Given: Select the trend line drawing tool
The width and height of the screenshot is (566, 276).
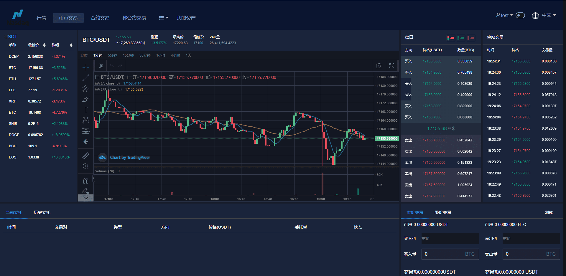Looking at the screenshot, I should coord(86,78).
